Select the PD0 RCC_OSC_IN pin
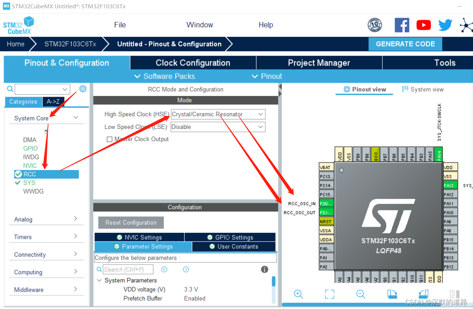The image size is (473, 309). pyautogui.click(x=326, y=203)
